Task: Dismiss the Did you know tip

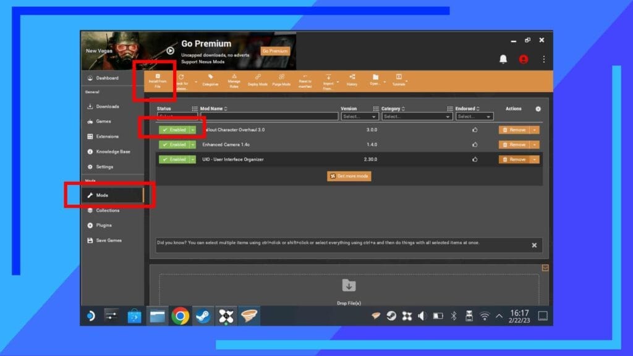Action: point(534,245)
